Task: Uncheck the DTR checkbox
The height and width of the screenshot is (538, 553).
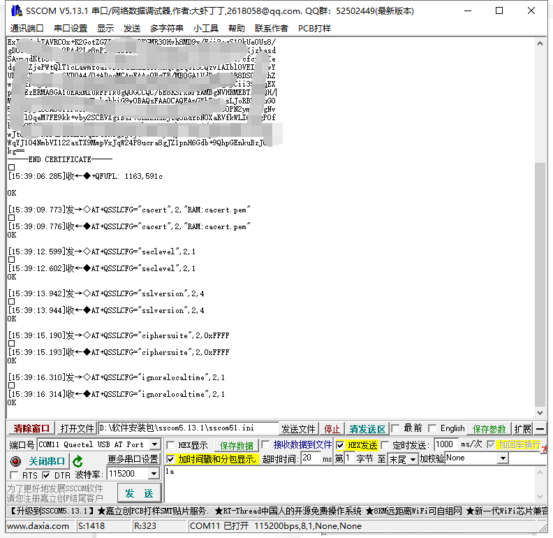Action: pos(46,475)
